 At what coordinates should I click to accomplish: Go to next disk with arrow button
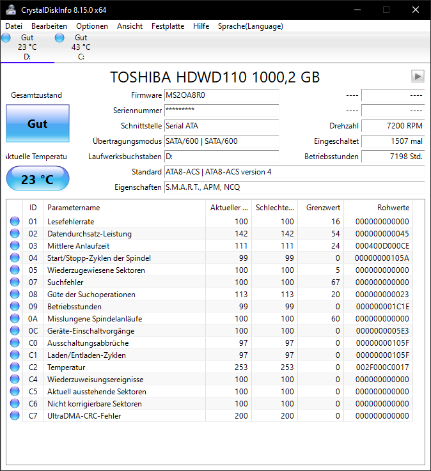tap(418, 76)
